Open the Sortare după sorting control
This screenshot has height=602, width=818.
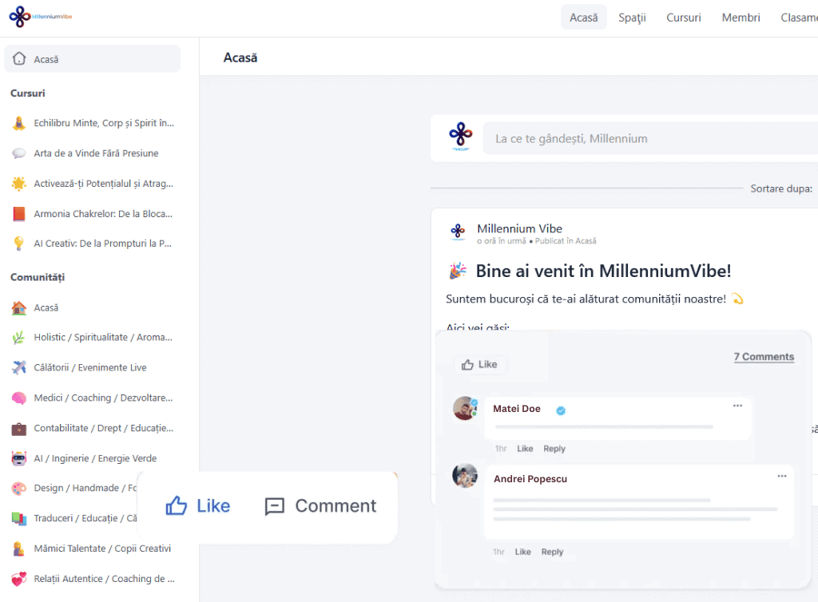[x=781, y=188]
